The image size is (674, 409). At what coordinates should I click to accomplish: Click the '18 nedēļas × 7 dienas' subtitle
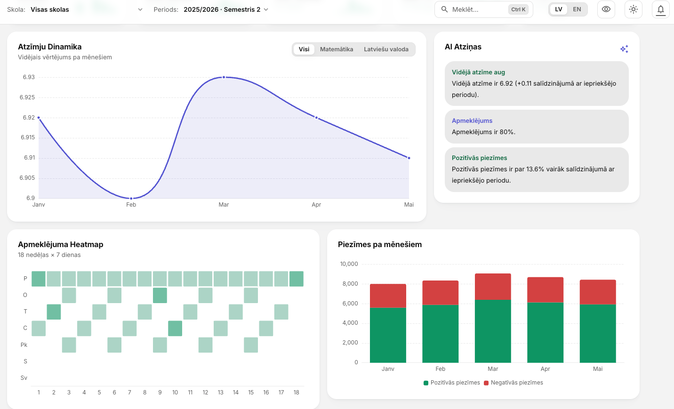point(49,255)
